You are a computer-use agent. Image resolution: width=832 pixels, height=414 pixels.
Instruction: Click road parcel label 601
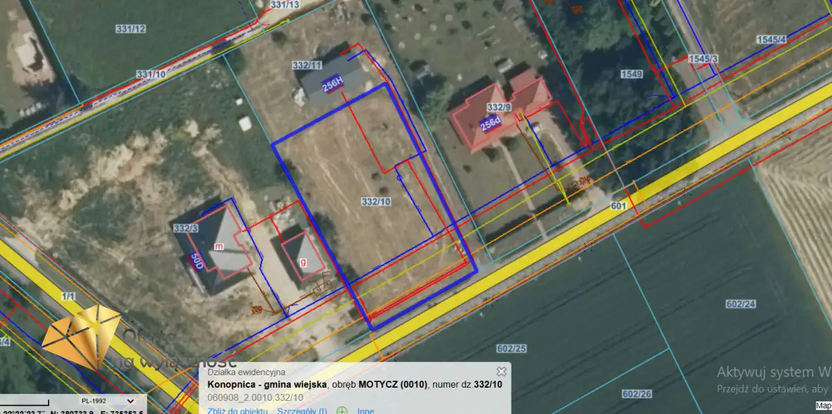tap(618, 206)
